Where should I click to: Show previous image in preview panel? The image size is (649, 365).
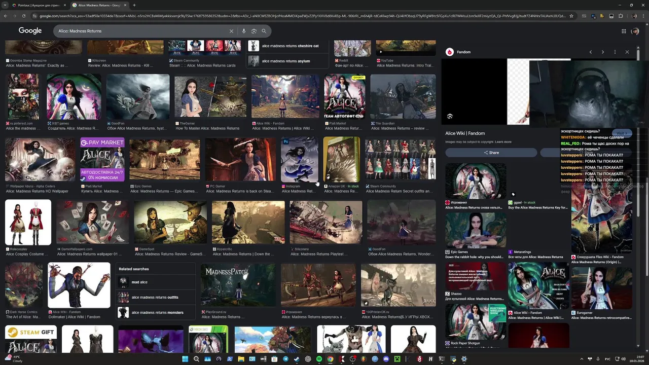[590, 52]
